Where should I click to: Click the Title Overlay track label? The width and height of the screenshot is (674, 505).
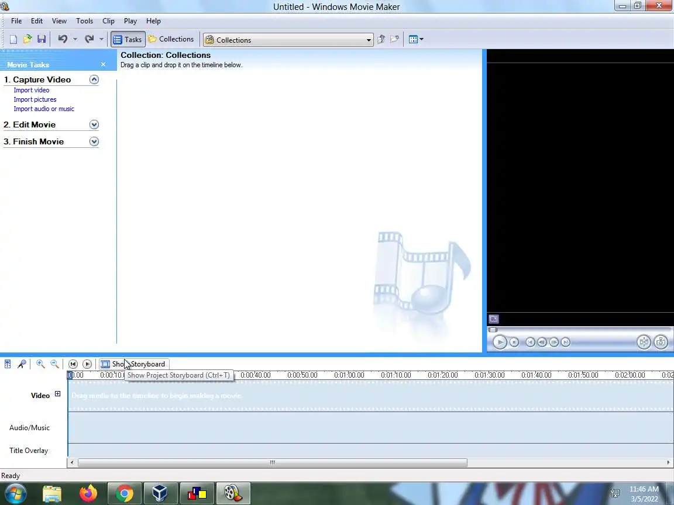(29, 451)
